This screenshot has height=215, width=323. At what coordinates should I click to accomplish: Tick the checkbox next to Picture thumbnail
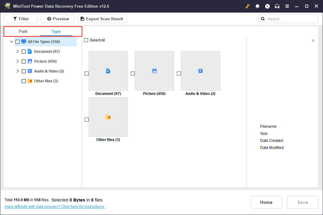tap(133, 73)
